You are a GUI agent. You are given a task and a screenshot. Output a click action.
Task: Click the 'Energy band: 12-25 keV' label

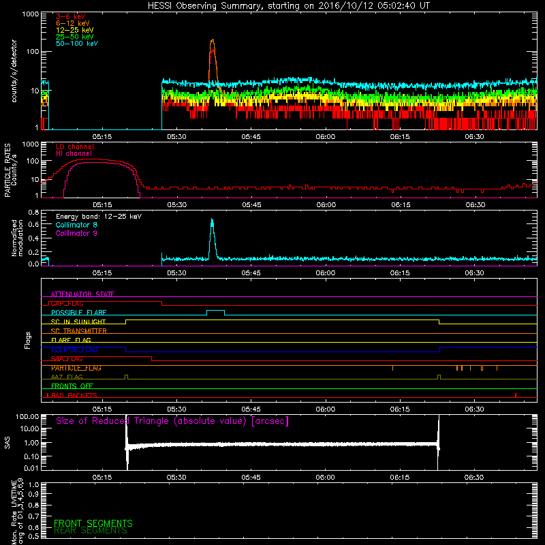[99, 217]
